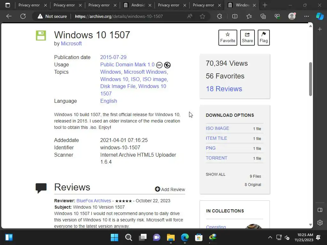Viewport: 327px width, 245px height.
Task: Open Browser essentials heart icon
Action: coord(277,16)
